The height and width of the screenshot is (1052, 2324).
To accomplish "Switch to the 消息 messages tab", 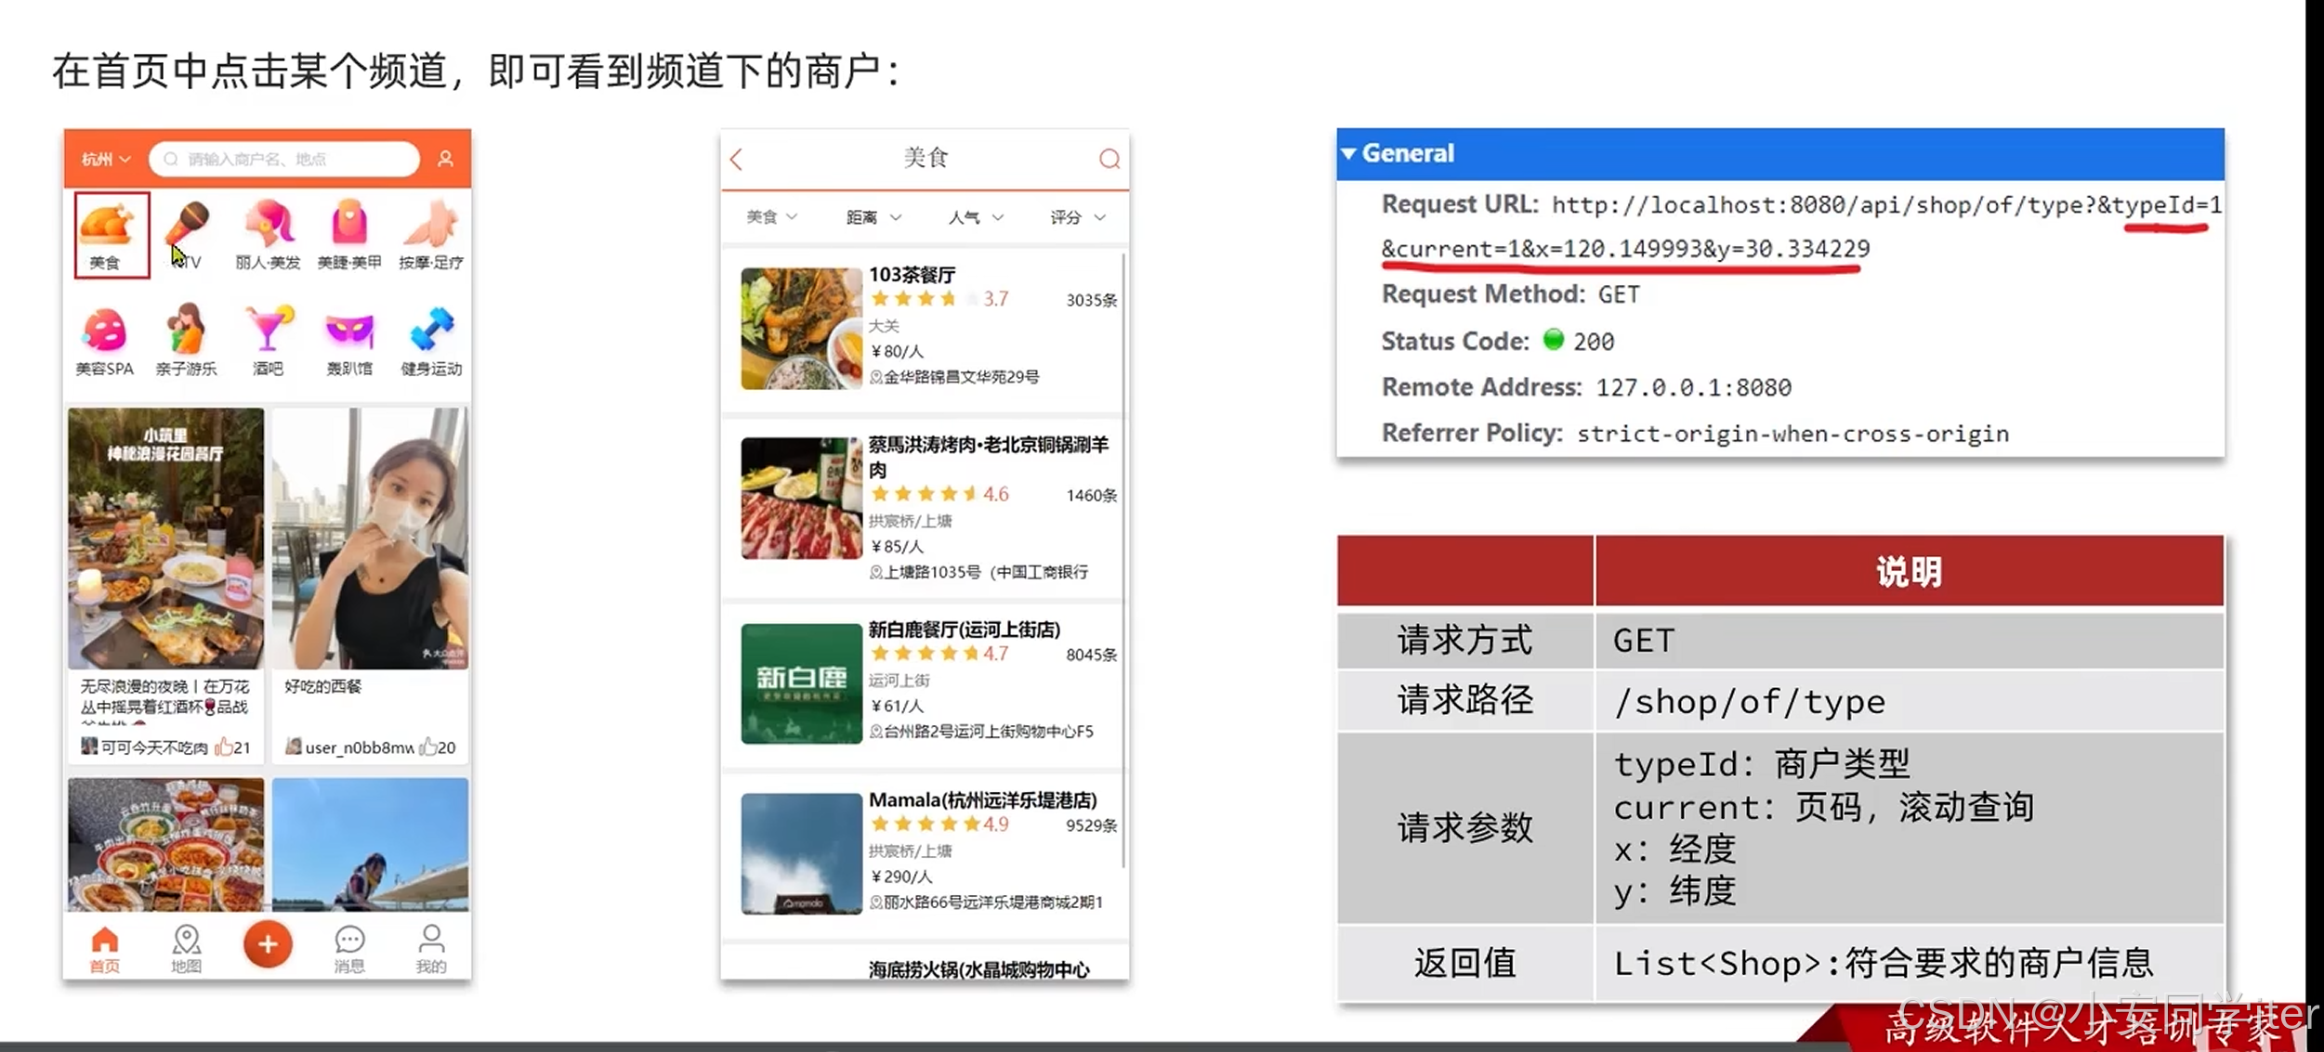I will pos(349,947).
